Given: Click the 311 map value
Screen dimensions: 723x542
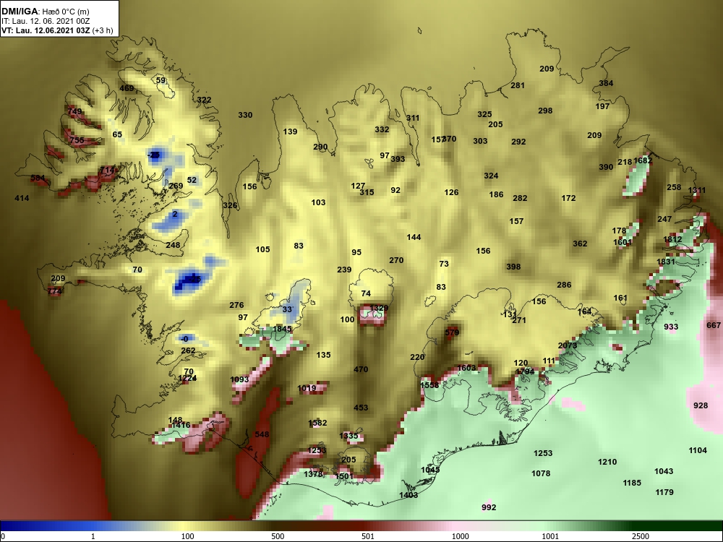Looking at the screenshot, I should pos(413,118).
